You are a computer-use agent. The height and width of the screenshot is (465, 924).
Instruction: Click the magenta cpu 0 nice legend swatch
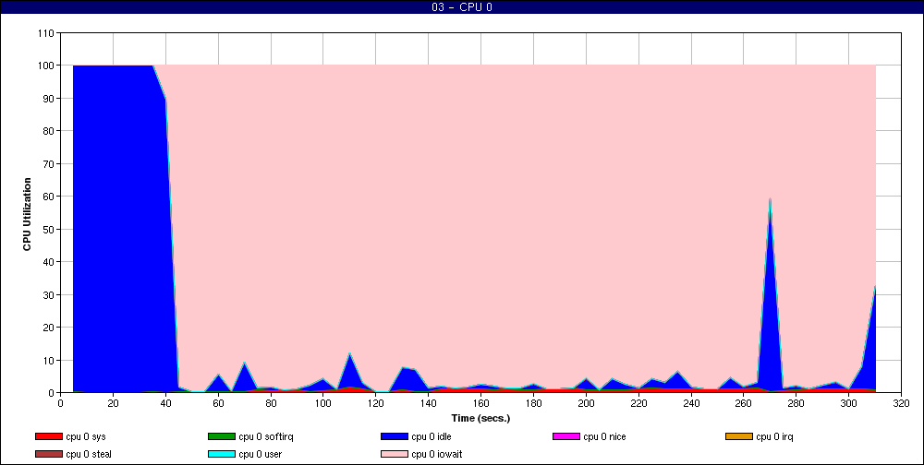(x=565, y=436)
